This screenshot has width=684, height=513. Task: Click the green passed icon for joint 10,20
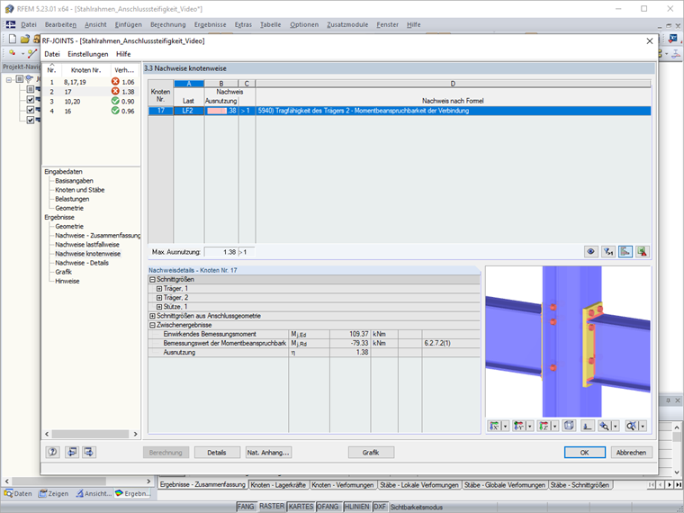click(115, 101)
